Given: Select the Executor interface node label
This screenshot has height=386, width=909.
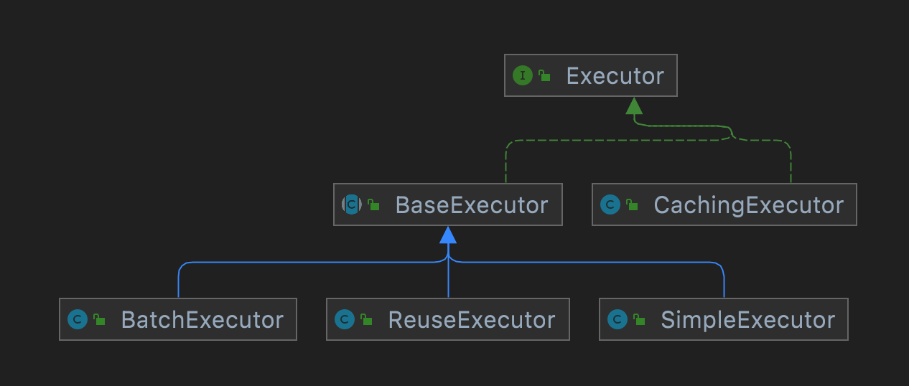Looking at the screenshot, I should pos(615,75).
